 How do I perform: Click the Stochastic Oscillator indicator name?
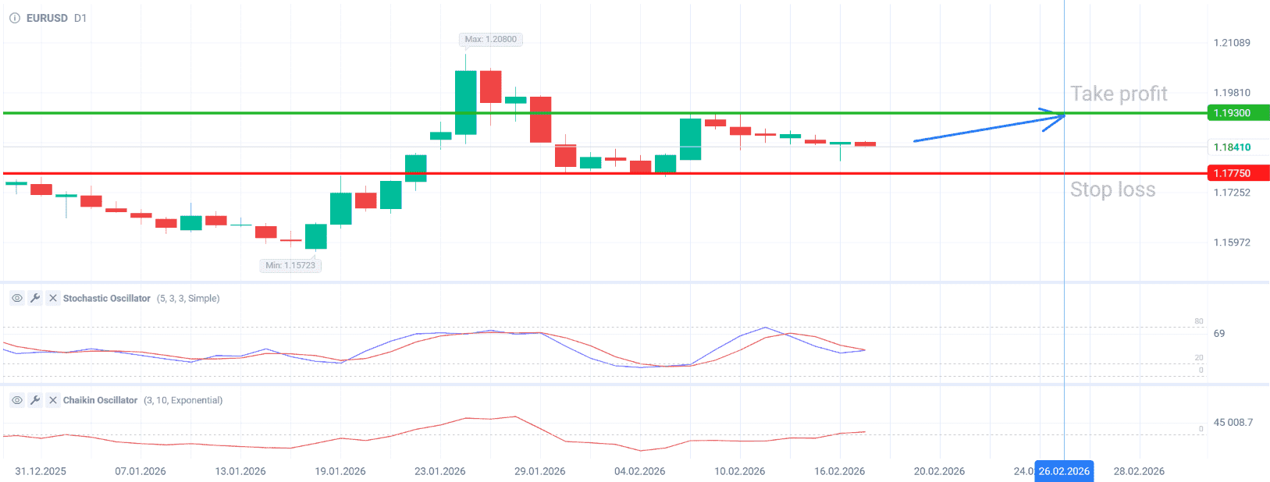[106, 298]
